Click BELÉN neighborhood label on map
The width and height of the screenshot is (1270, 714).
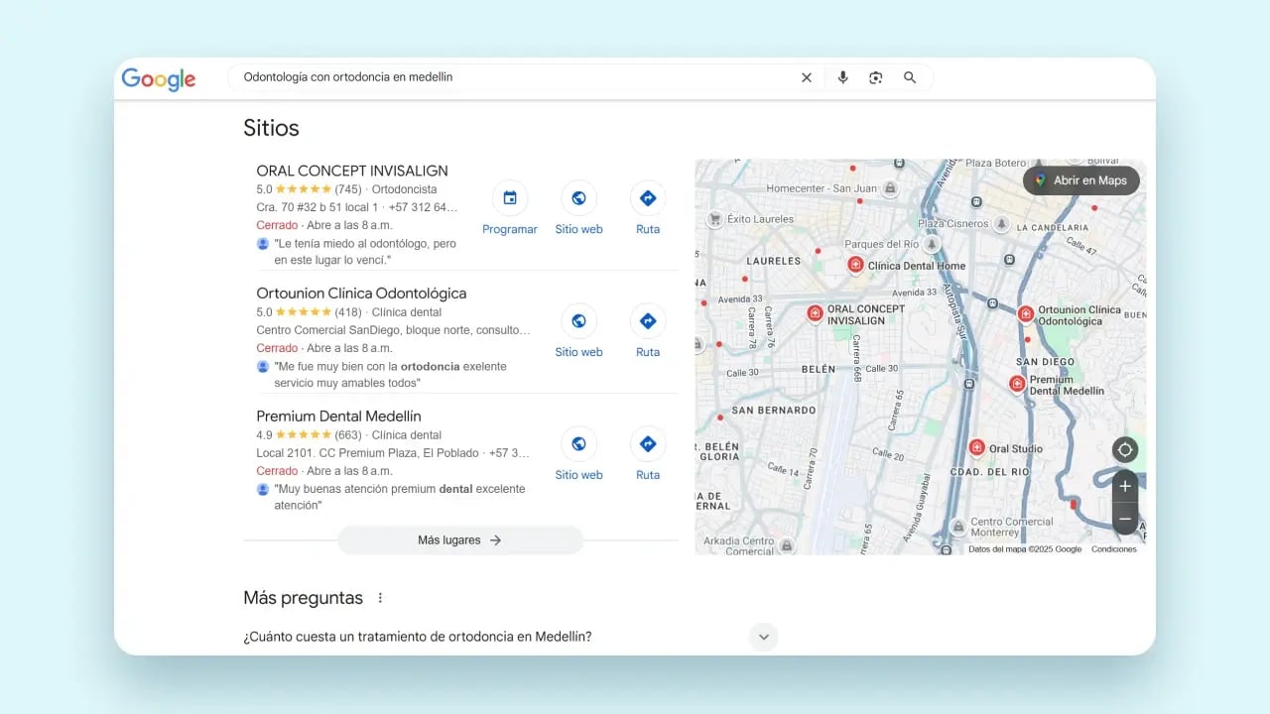(819, 368)
